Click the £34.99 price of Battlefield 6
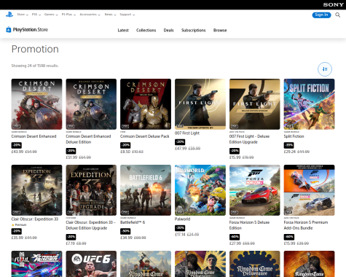This screenshot has height=277, width=346. click(x=126, y=238)
